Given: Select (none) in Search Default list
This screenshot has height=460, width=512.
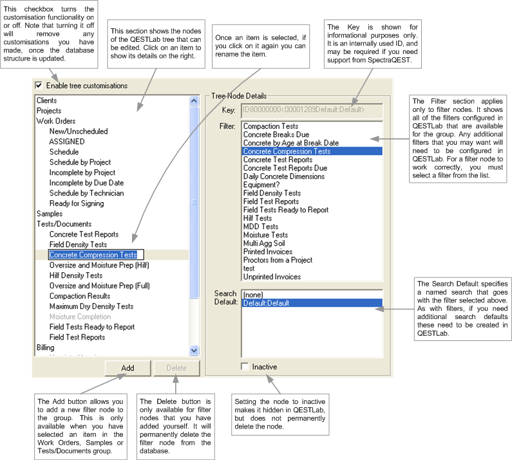Looking at the screenshot, I should (x=254, y=295).
